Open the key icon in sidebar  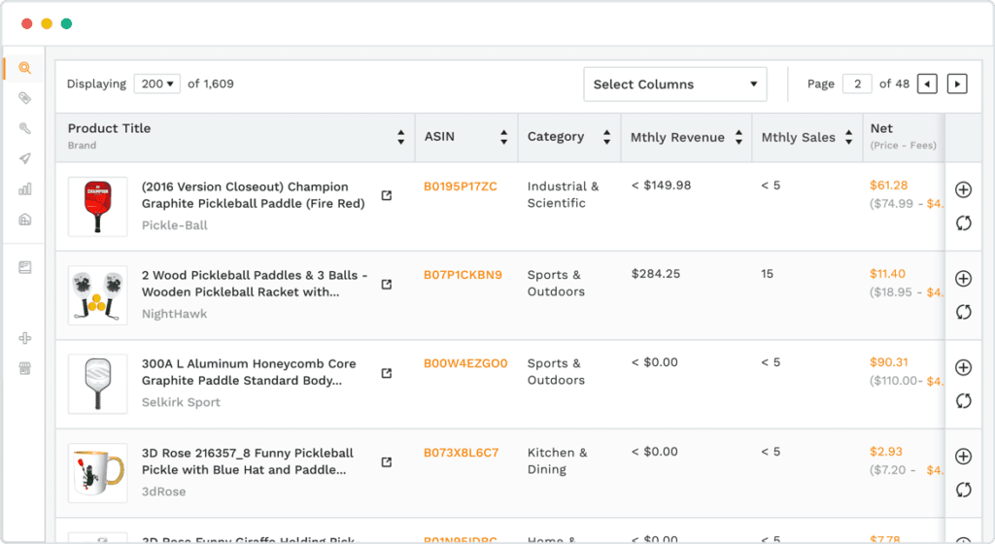click(24, 128)
